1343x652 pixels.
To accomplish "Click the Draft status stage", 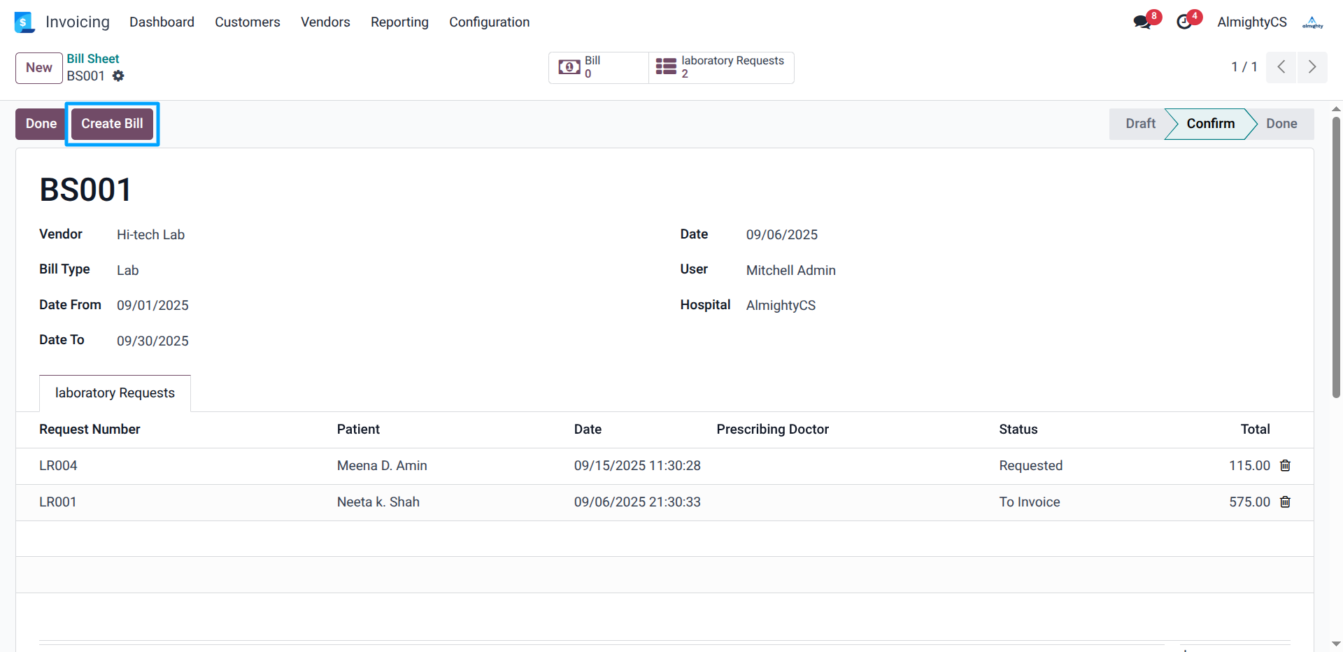I will [1139, 124].
